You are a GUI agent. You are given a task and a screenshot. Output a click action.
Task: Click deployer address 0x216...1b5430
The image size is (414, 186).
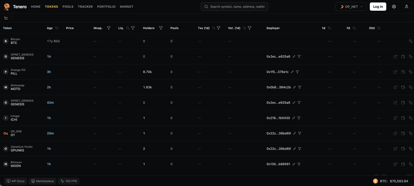click(278, 118)
